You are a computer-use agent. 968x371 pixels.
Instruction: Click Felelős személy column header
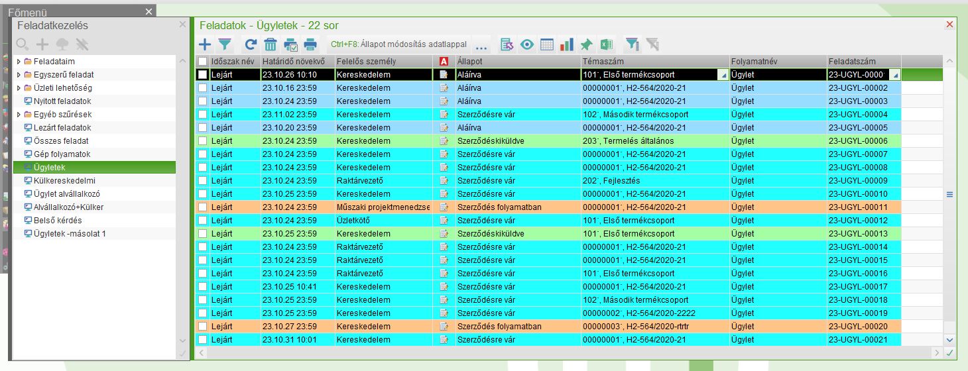[x=383, y=62]
